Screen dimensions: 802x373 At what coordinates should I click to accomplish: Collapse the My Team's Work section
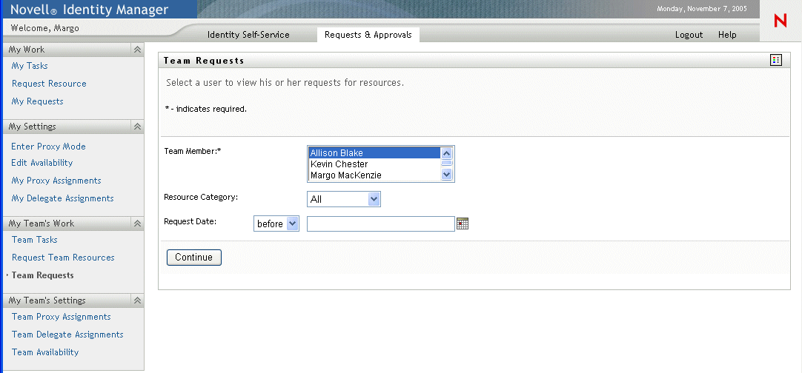point(137,223)
